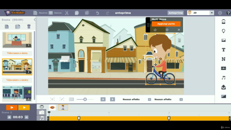Open the music note library icon
231x130 pixels.
pos(223,78)
